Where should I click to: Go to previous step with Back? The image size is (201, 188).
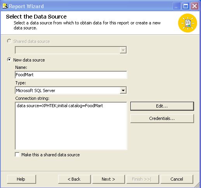(75, 179)
